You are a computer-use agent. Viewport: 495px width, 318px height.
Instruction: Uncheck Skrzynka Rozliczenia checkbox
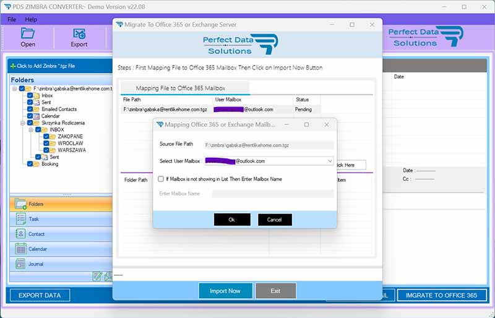[x=30, y=123]
